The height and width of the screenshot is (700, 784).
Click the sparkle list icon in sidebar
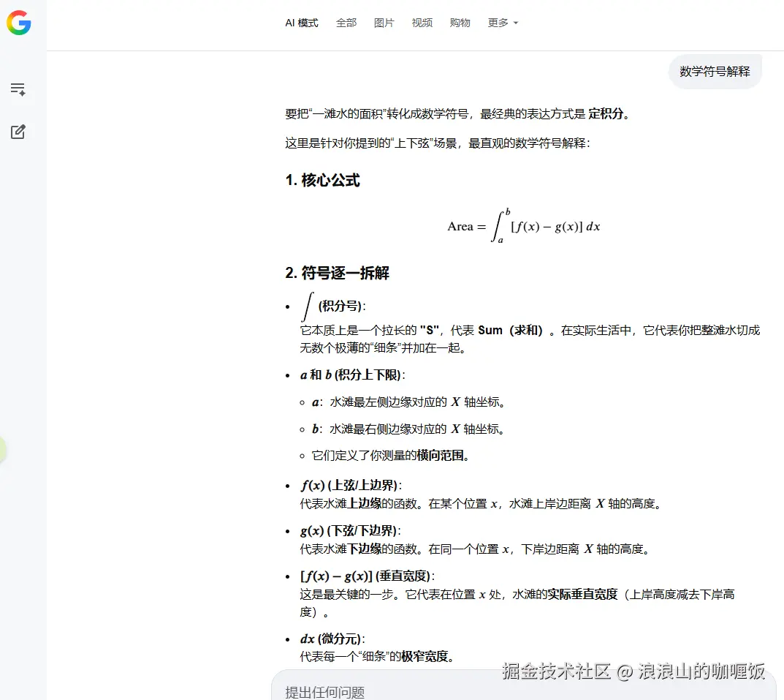point(18,89)
